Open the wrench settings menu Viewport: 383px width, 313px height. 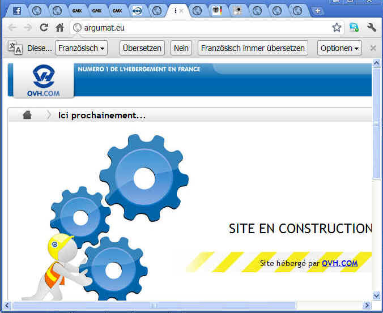(x=372, y=27)
